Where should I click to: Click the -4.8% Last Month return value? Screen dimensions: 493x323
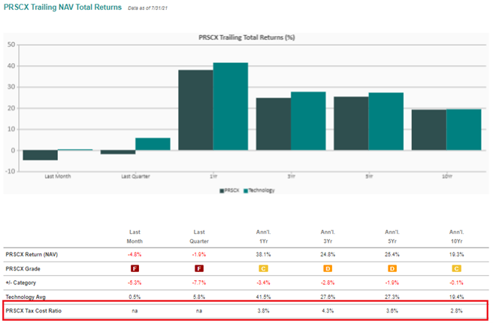point(135,255)
